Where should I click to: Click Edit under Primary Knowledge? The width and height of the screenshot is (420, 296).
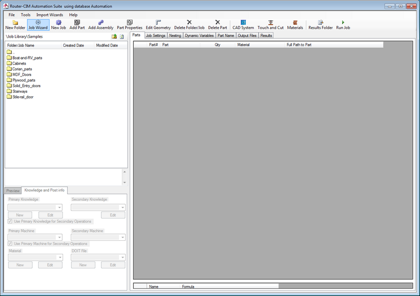click(50, 215)
